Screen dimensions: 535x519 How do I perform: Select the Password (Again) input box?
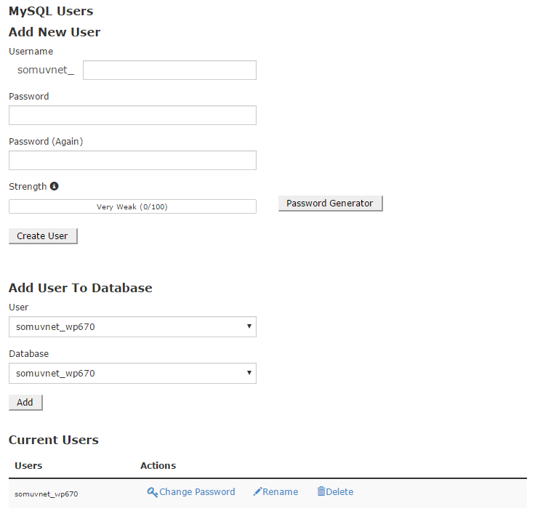click(132, 161)
